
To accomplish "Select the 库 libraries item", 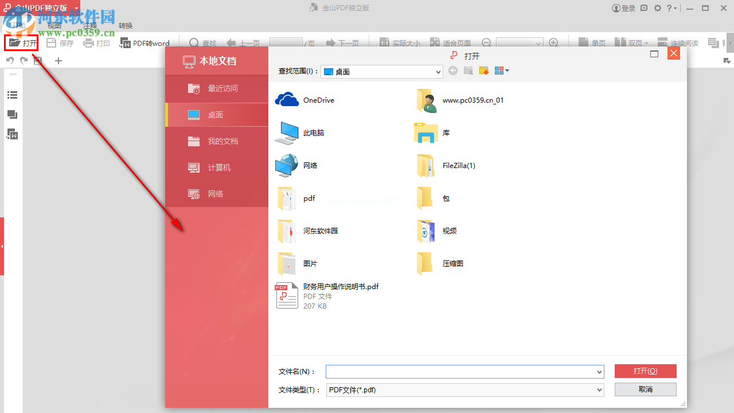I will point(432,133).
